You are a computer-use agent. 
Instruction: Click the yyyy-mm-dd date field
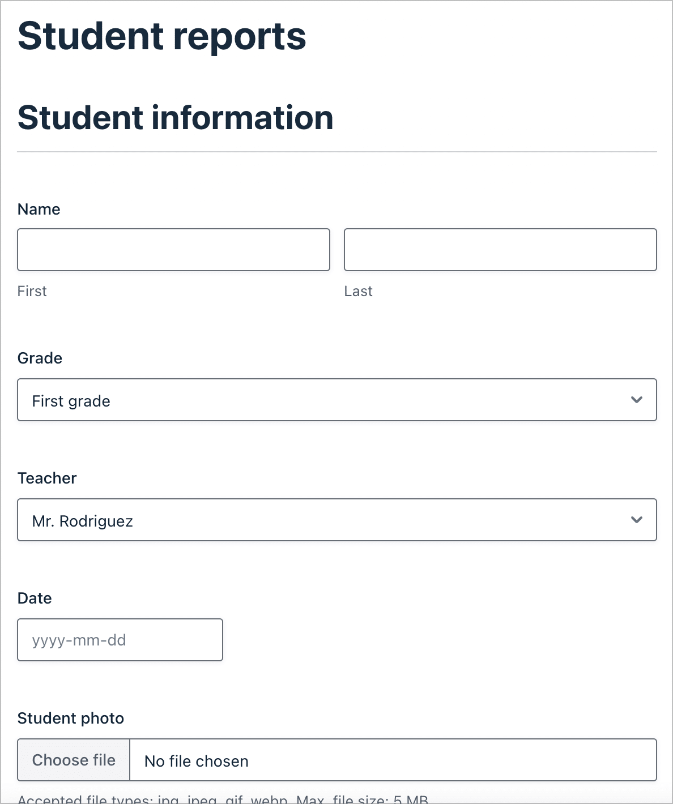click(x=120, y=640)
